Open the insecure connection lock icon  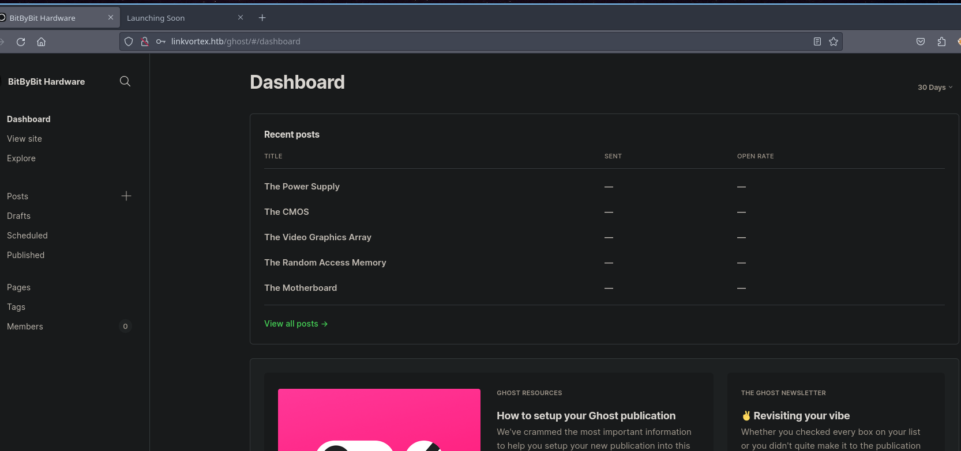tap(145, 41)
